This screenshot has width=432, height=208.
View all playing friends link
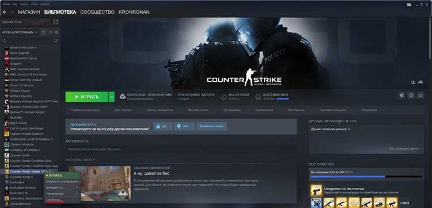(x=404, y=149)
